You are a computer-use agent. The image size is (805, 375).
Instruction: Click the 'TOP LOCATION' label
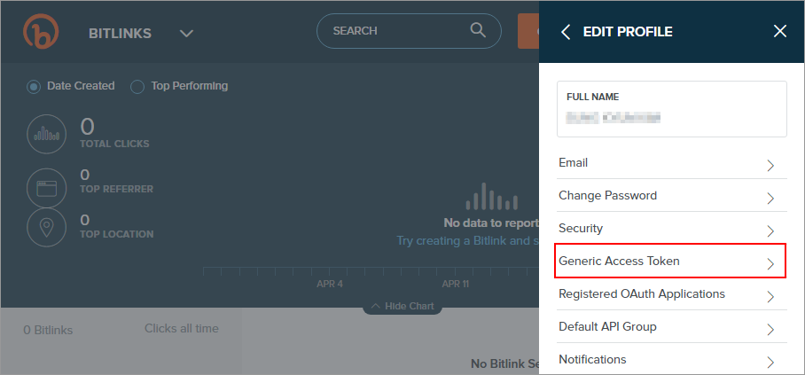click(x=116, y=234)
